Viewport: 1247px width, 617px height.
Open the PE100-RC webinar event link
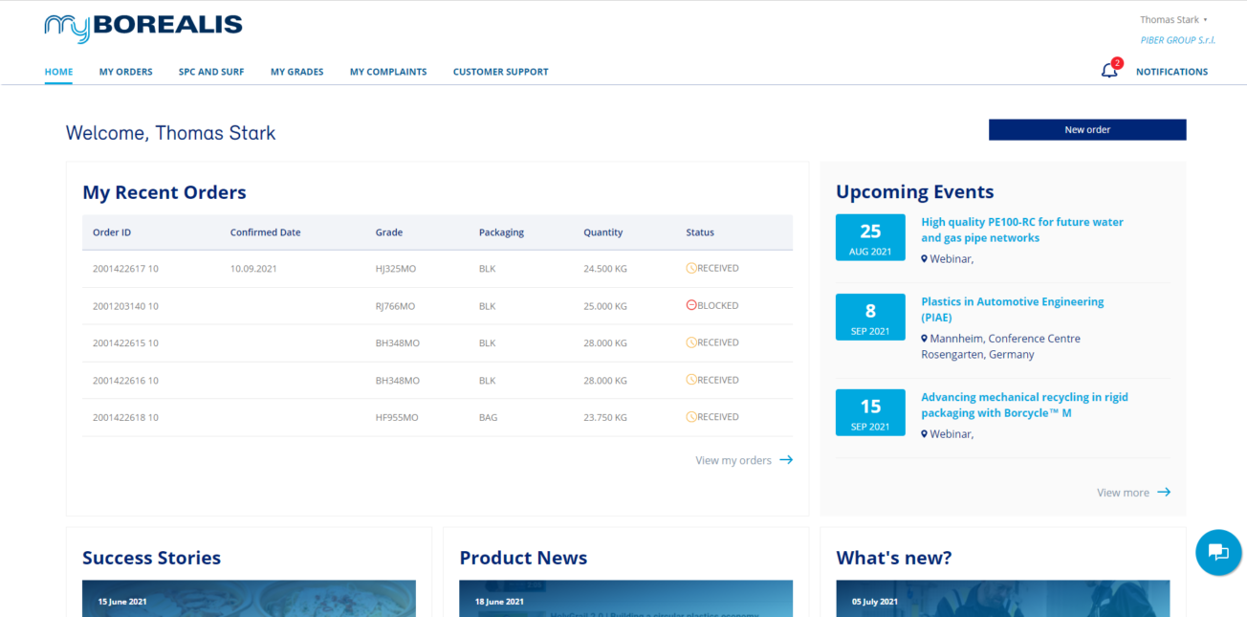1021,230
